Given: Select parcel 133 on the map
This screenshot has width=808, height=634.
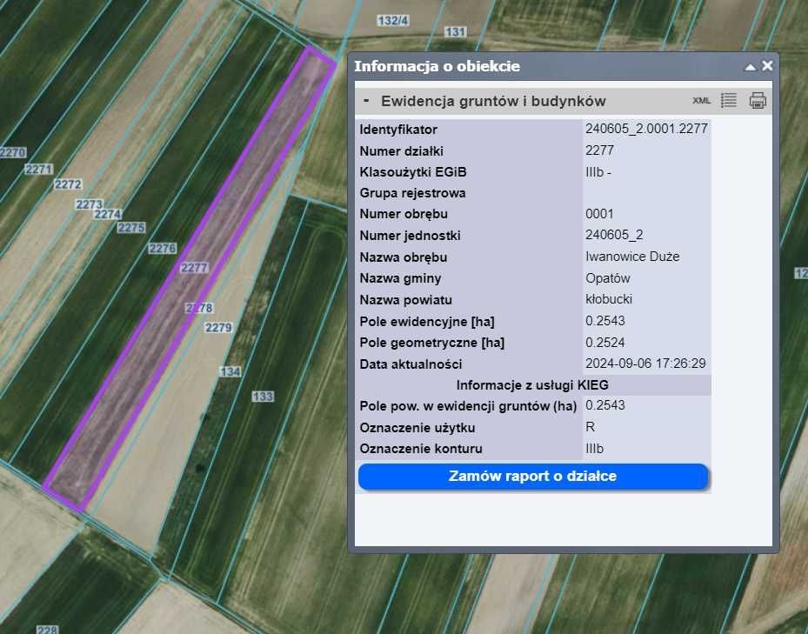Looking at the screenshot, I should [262, 395].
